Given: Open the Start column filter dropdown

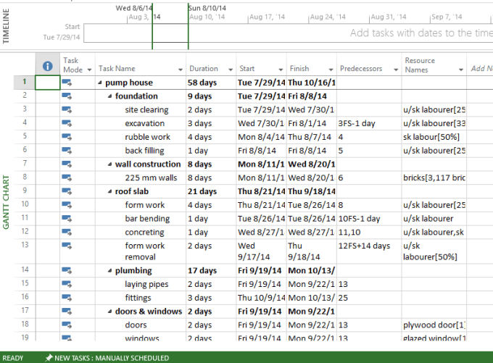Looking at the screenshot, I should [281, 70].
